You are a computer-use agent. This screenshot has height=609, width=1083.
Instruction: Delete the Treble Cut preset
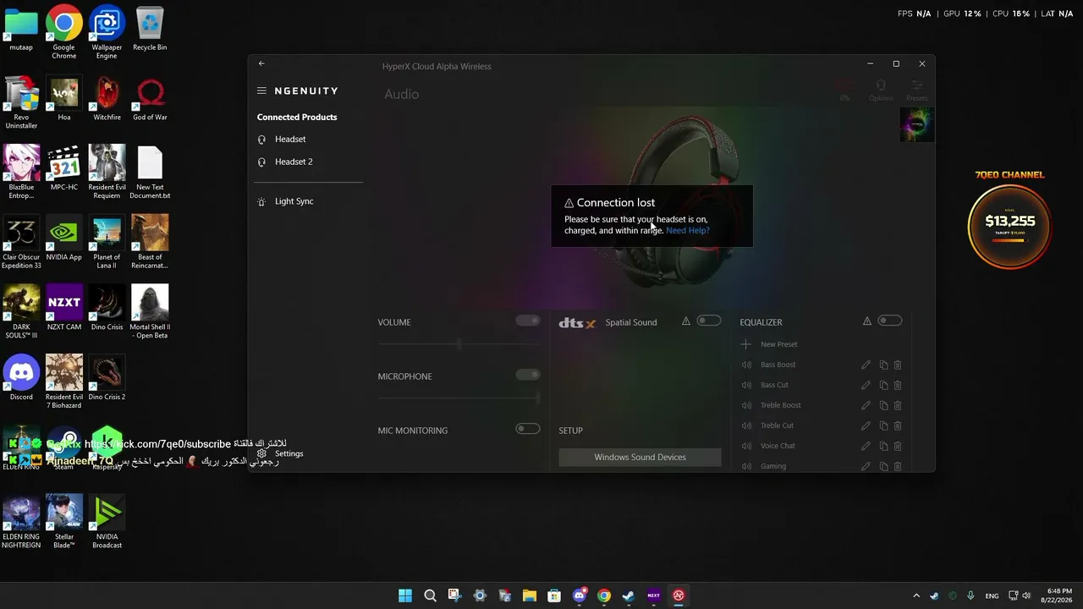898,425
